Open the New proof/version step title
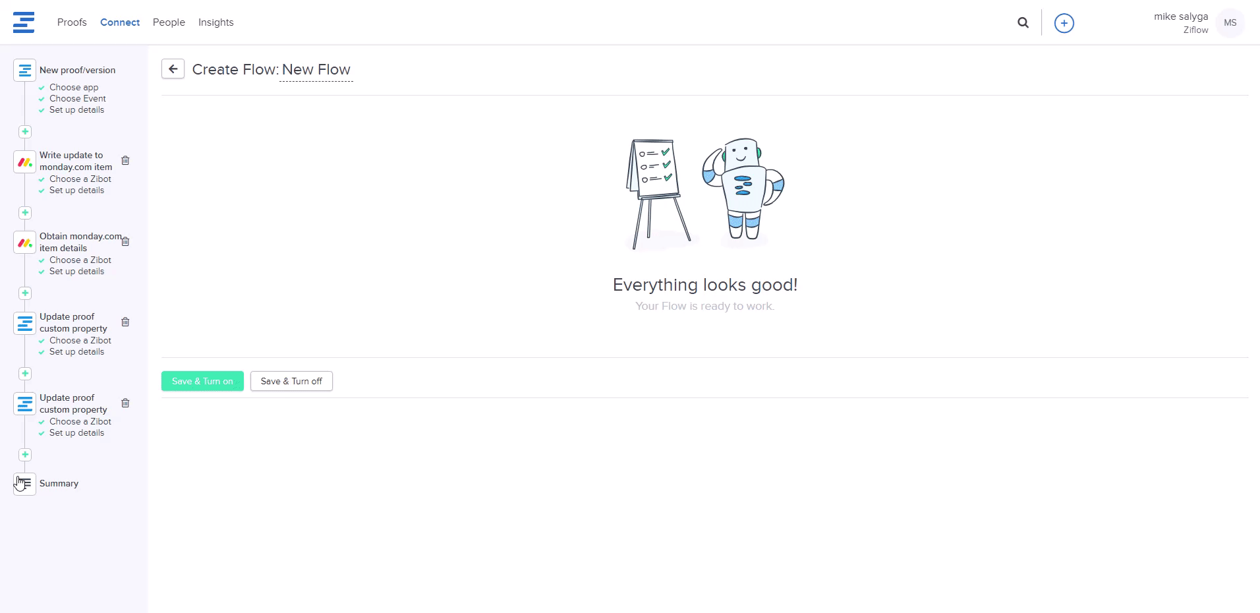Viewport: 1260px width, 613px height. [x=77, y=70]
